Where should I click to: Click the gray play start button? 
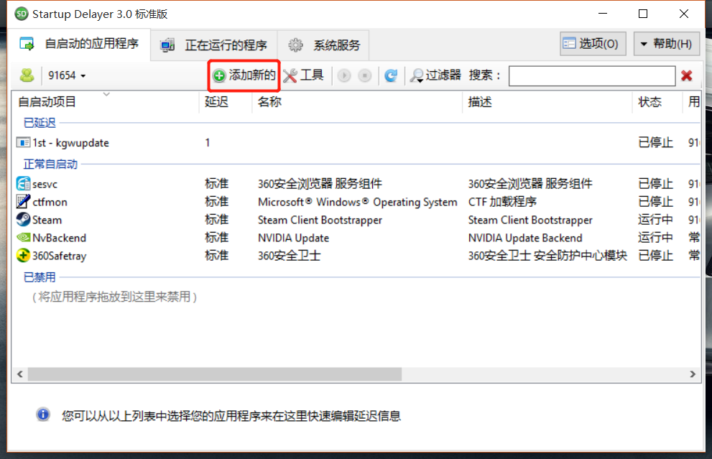pos(344,75)
